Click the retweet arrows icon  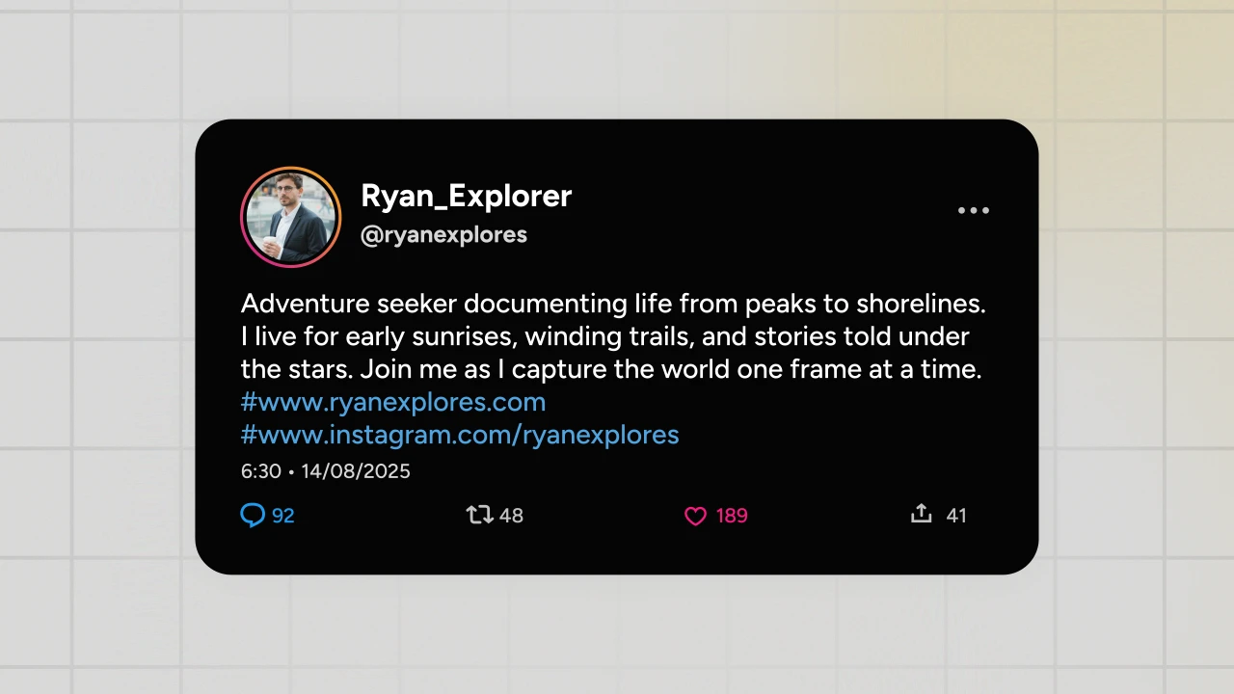point(479,516)
